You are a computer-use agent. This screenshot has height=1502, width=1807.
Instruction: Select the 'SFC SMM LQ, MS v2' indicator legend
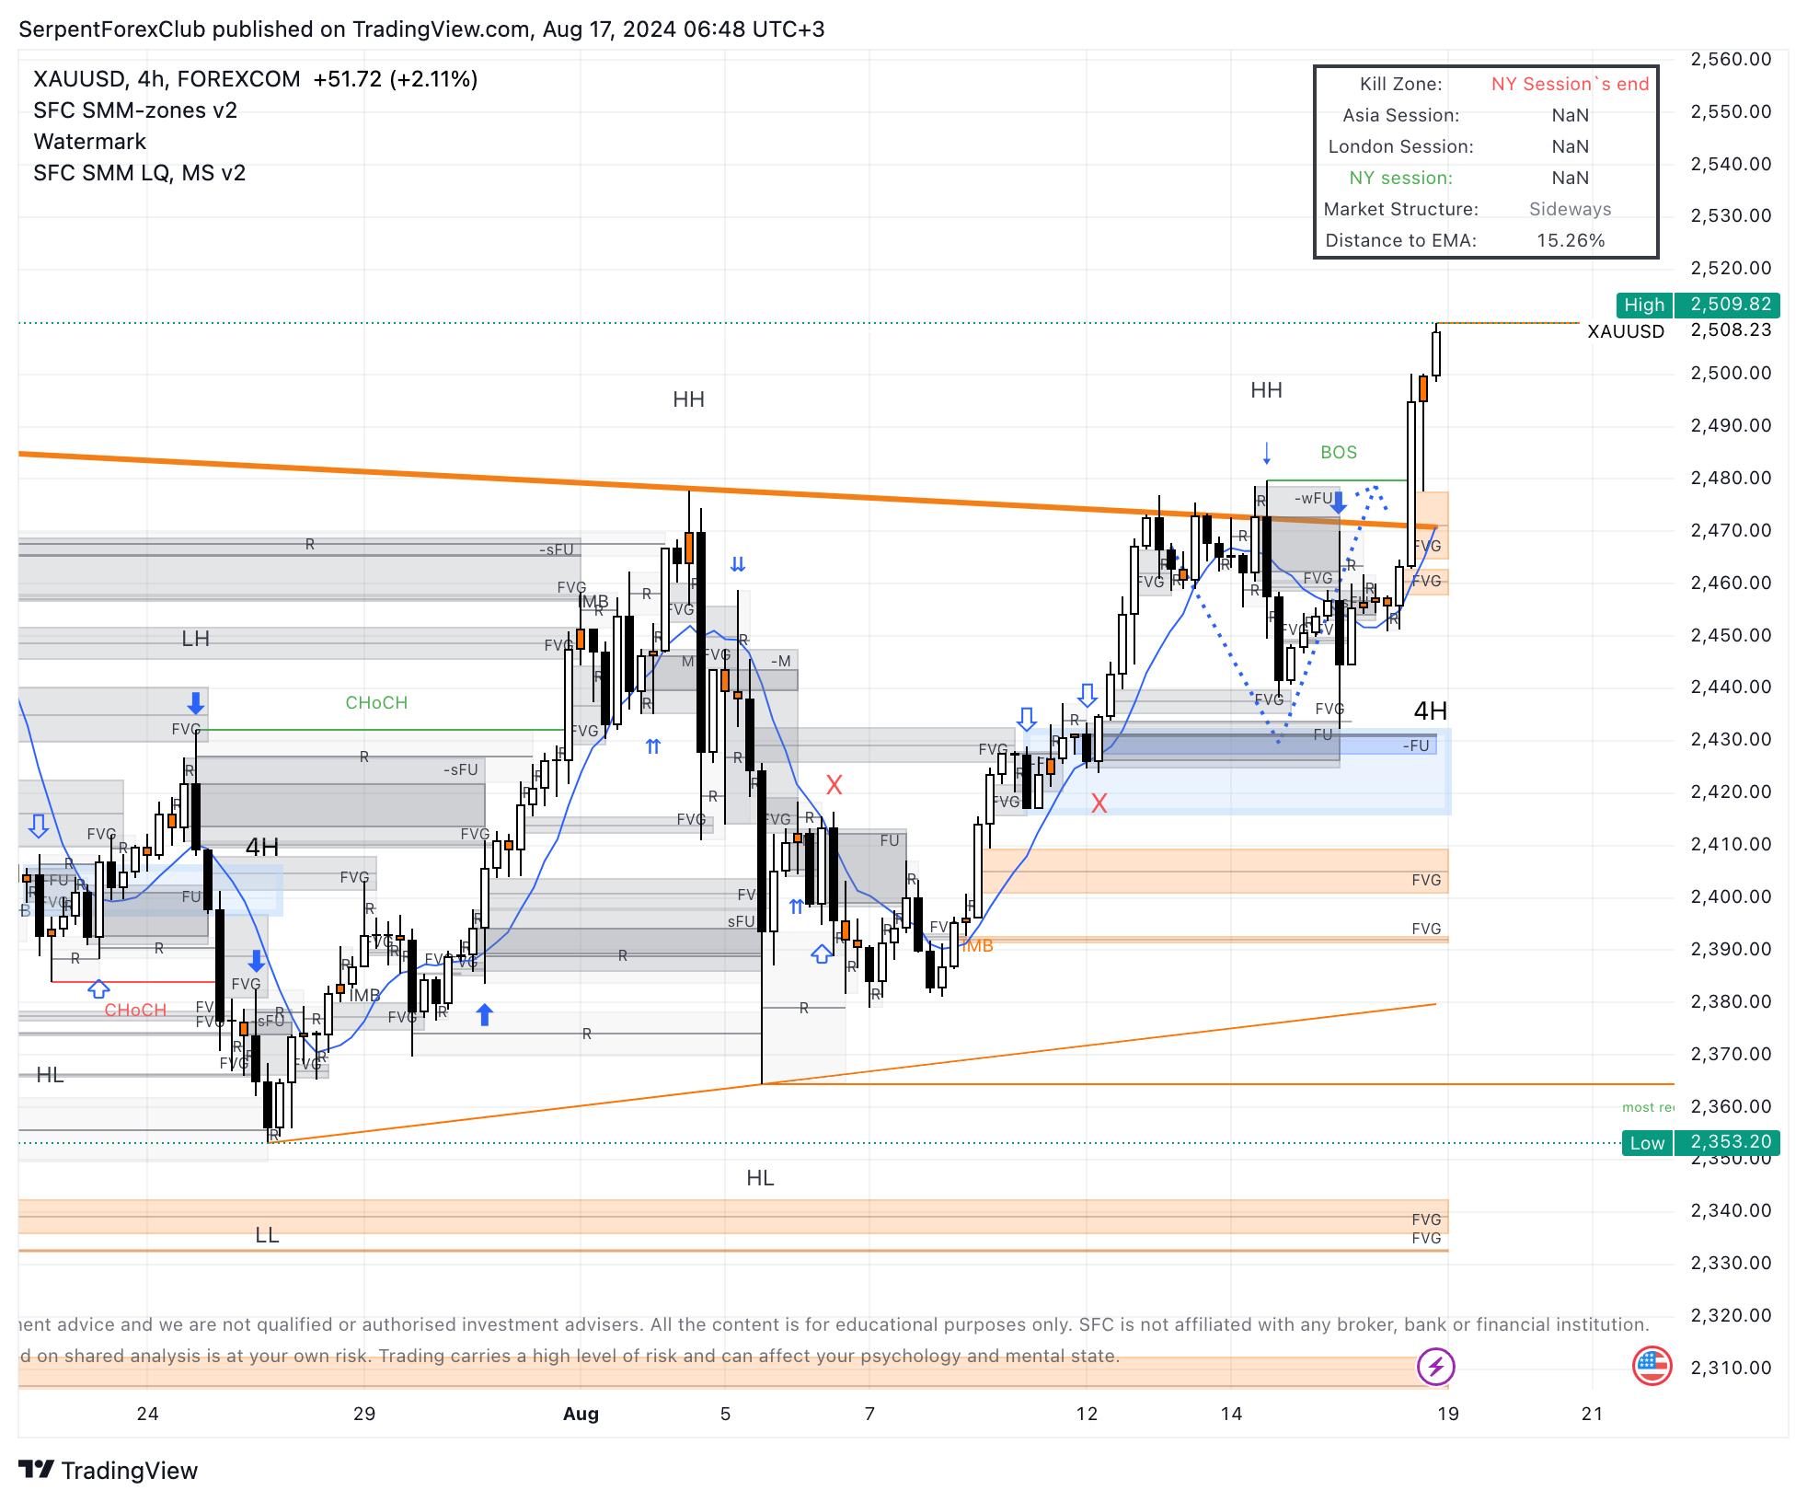click(140, 173)
